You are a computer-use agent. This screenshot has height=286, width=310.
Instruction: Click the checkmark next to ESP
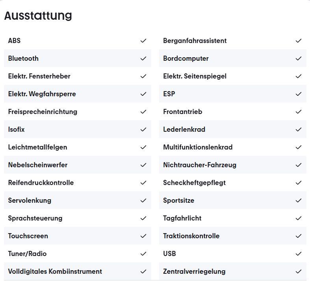click(x=299, y=94)
